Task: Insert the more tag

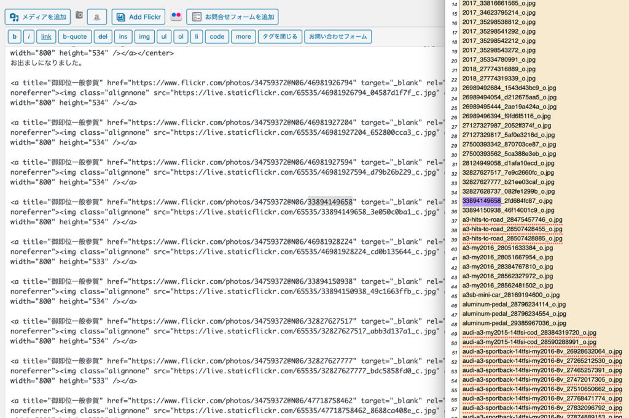Action: point(243,37)
